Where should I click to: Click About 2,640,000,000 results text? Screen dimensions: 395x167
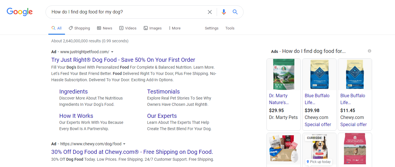tap(90, 41)
